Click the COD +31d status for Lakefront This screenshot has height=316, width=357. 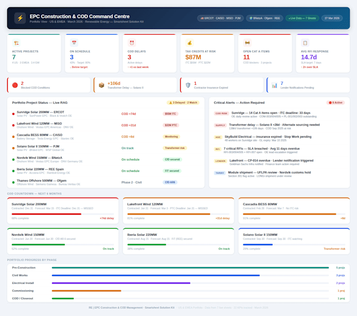click(129, 125)
